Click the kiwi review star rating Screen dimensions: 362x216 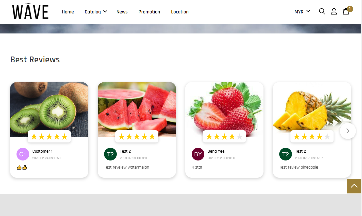[x=49, y=137]
